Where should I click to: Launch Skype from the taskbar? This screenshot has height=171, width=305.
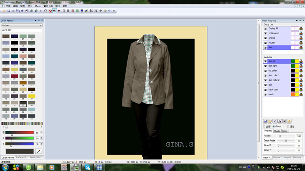87,167
